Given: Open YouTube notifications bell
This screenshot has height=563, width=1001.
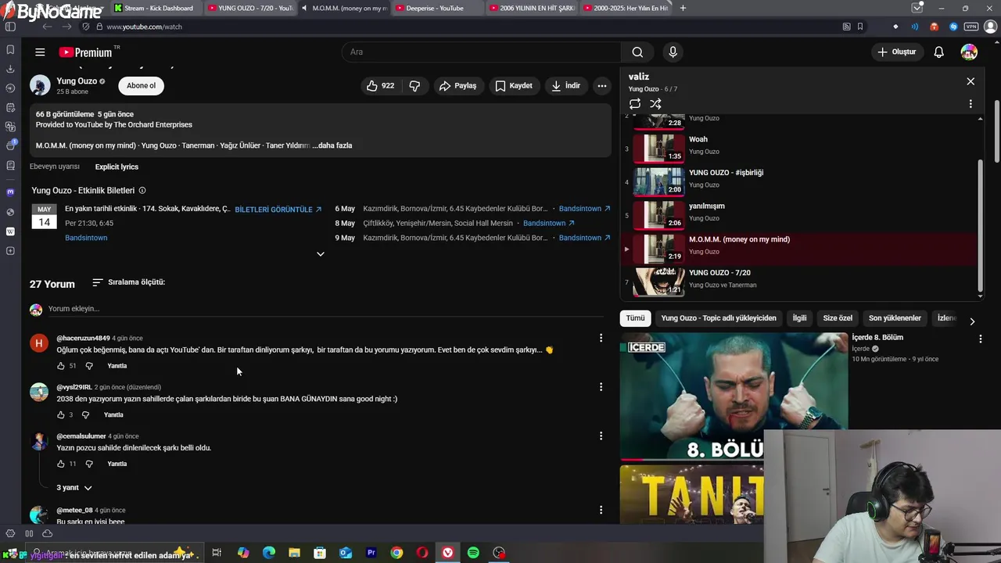Looking at the screenshot, I should (x=938, y=52).
